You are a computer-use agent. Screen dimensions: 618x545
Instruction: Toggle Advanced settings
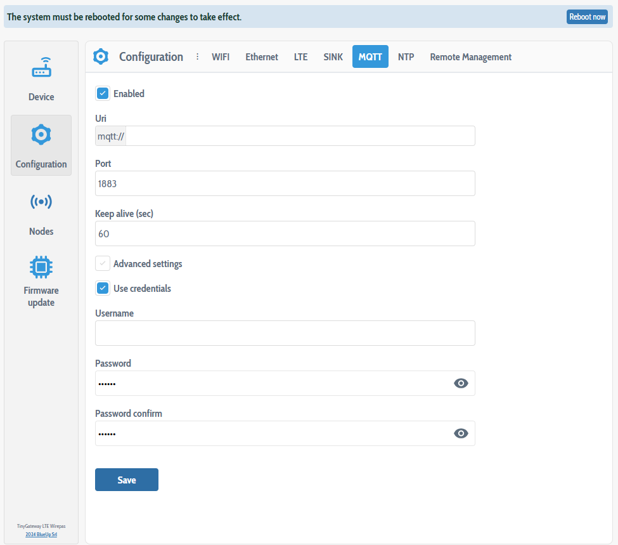tap(102, 263)
